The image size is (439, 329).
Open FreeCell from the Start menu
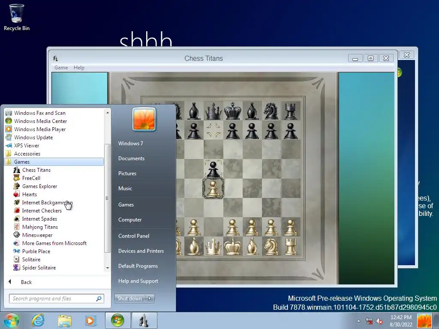coord(31,178)
